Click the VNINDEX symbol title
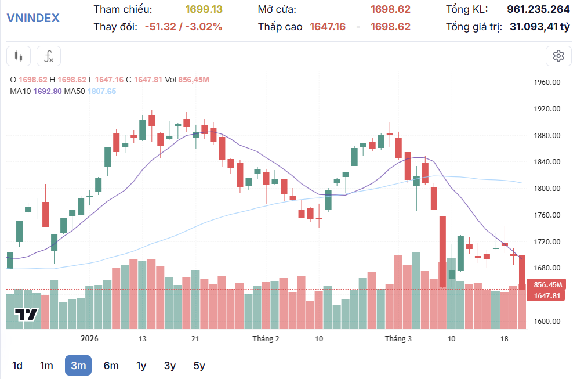The height and width of the screenshot is (379, 577). (33, 17)
